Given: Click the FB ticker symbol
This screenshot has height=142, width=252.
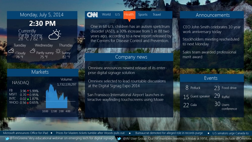Looking at the screenshot, I should click(11, 90).
